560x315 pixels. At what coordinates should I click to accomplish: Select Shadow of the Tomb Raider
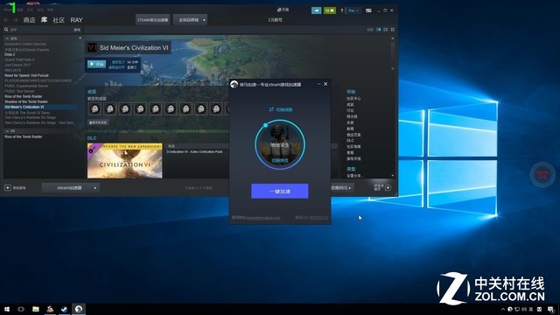pyautogui.click(x=26, y=101)
